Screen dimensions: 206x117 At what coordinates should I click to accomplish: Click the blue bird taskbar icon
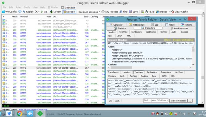click(9, 114)
